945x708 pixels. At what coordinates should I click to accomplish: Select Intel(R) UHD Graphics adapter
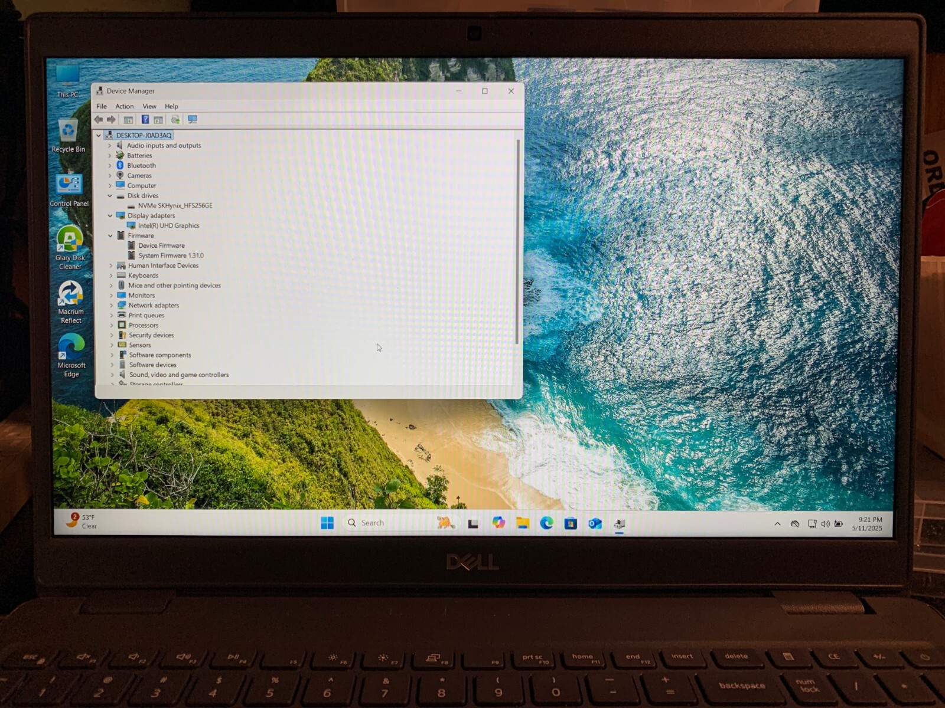(x=163, y=226)
